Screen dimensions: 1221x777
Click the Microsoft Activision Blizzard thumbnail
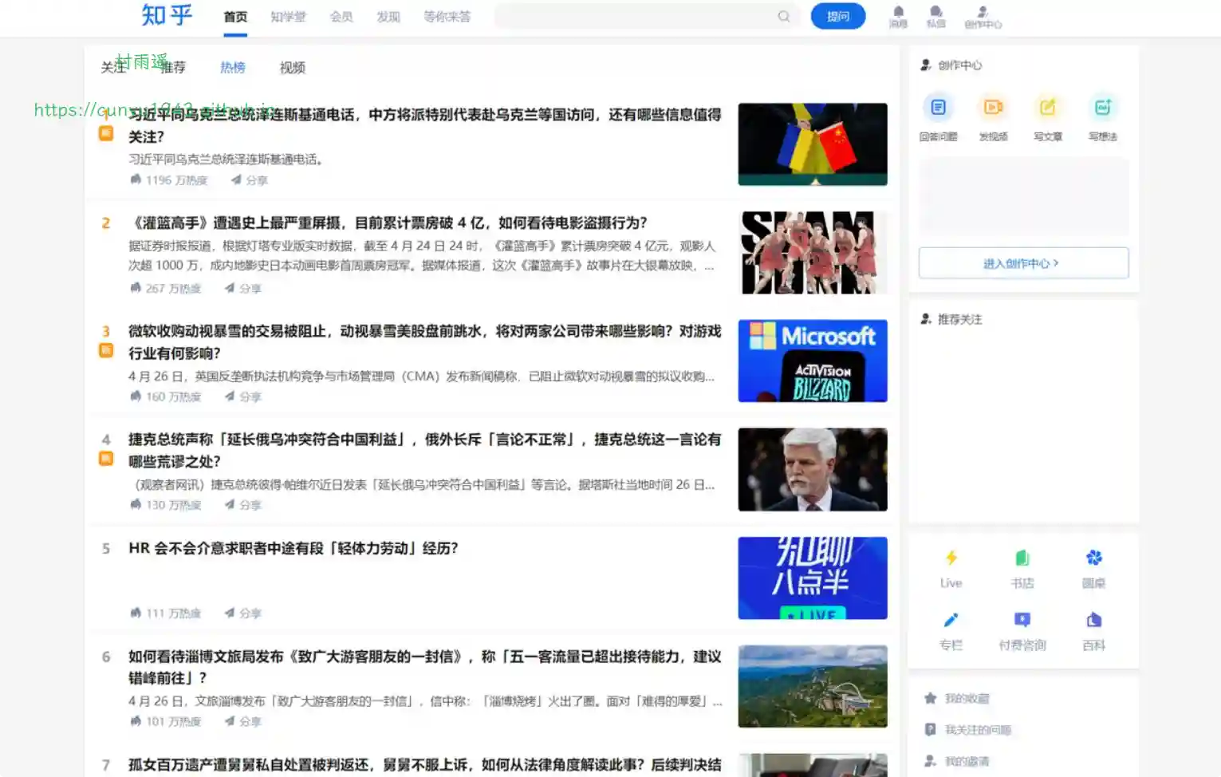[812, 361]
